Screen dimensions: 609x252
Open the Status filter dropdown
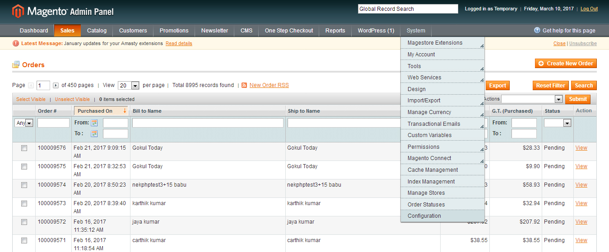(558, 123)
